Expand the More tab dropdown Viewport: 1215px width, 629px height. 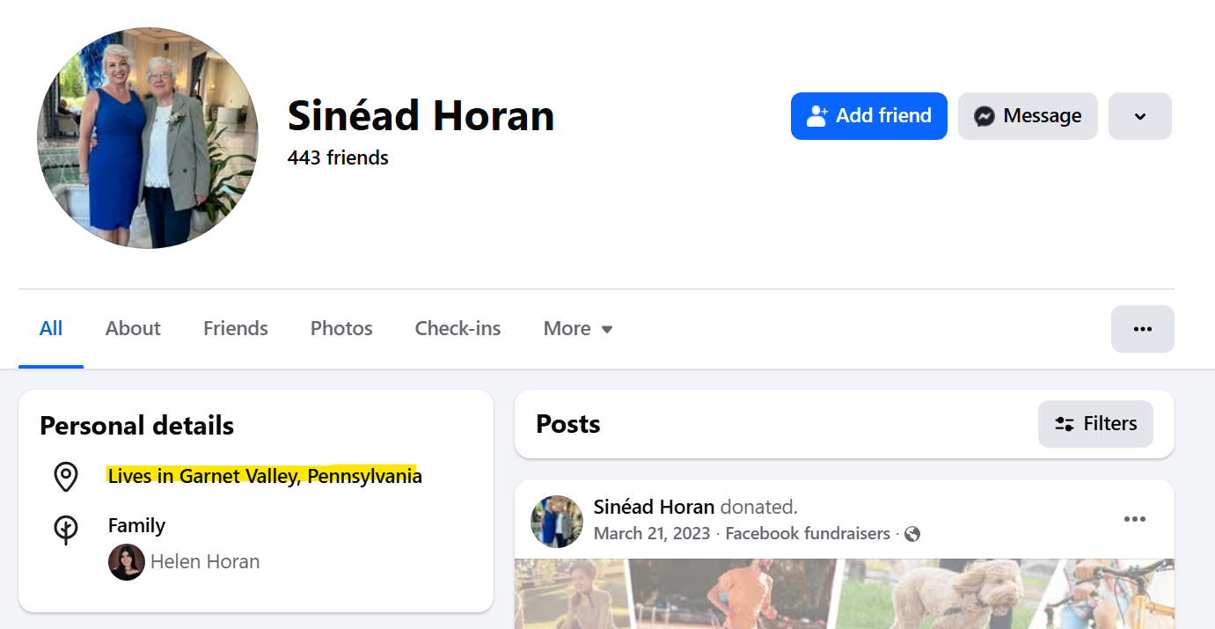pos(578,329)
